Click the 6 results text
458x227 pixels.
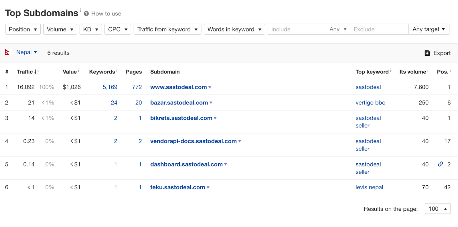point(58,53)
